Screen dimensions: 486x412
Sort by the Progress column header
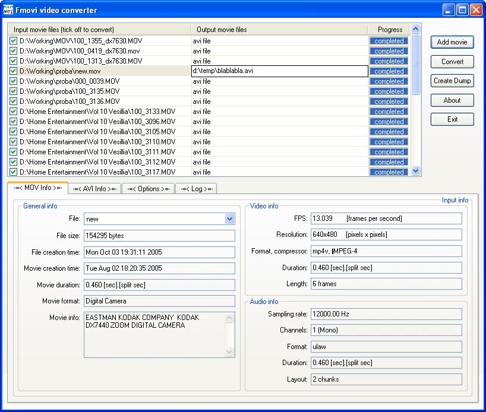(389, 29)
